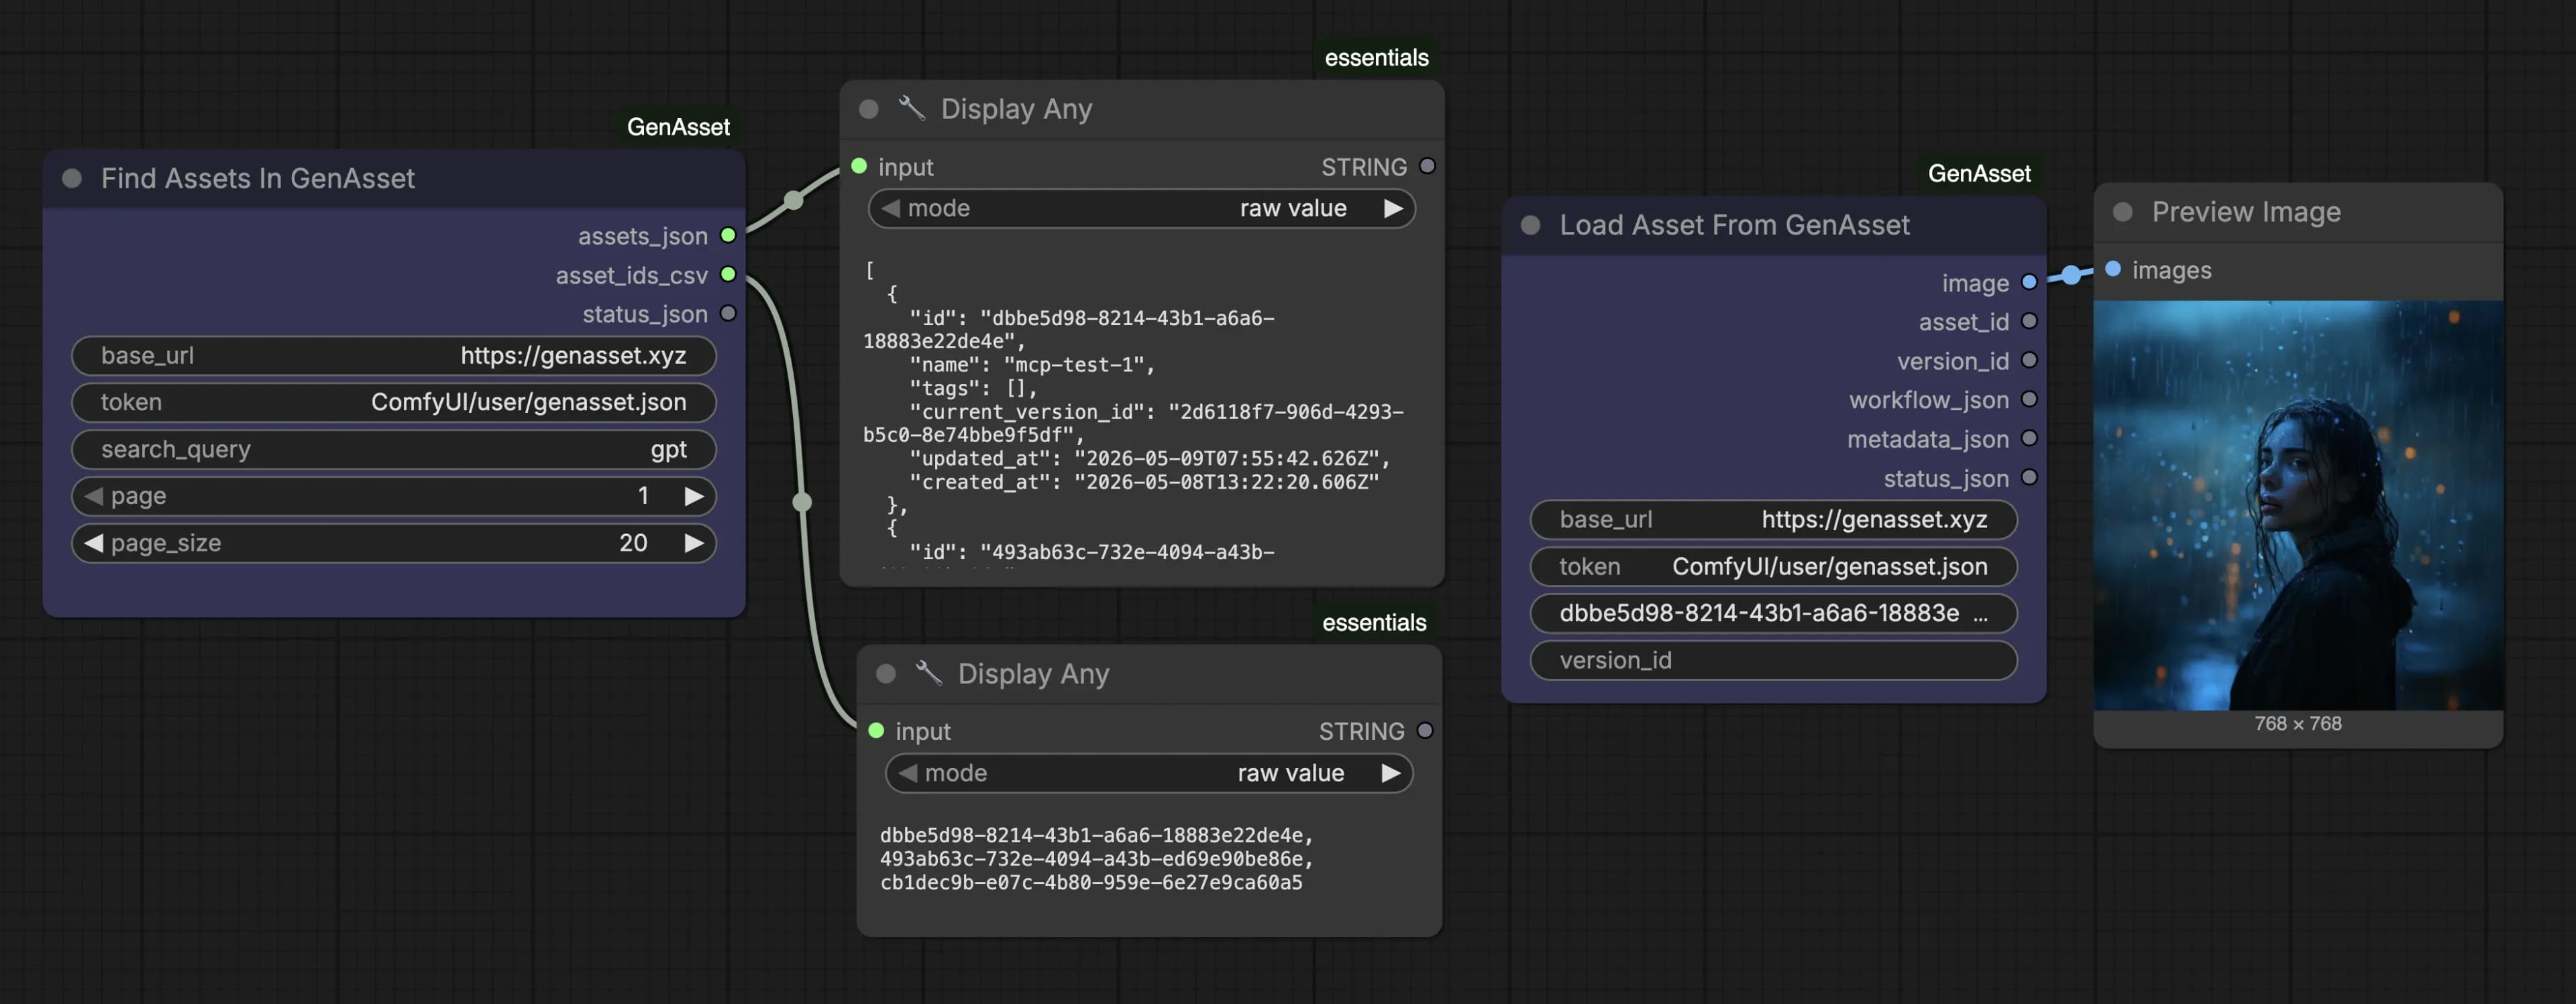Previous mode option on upper Display Any
The height and width of the screenshot is (1004, 2576).
[x=891, y=209]
